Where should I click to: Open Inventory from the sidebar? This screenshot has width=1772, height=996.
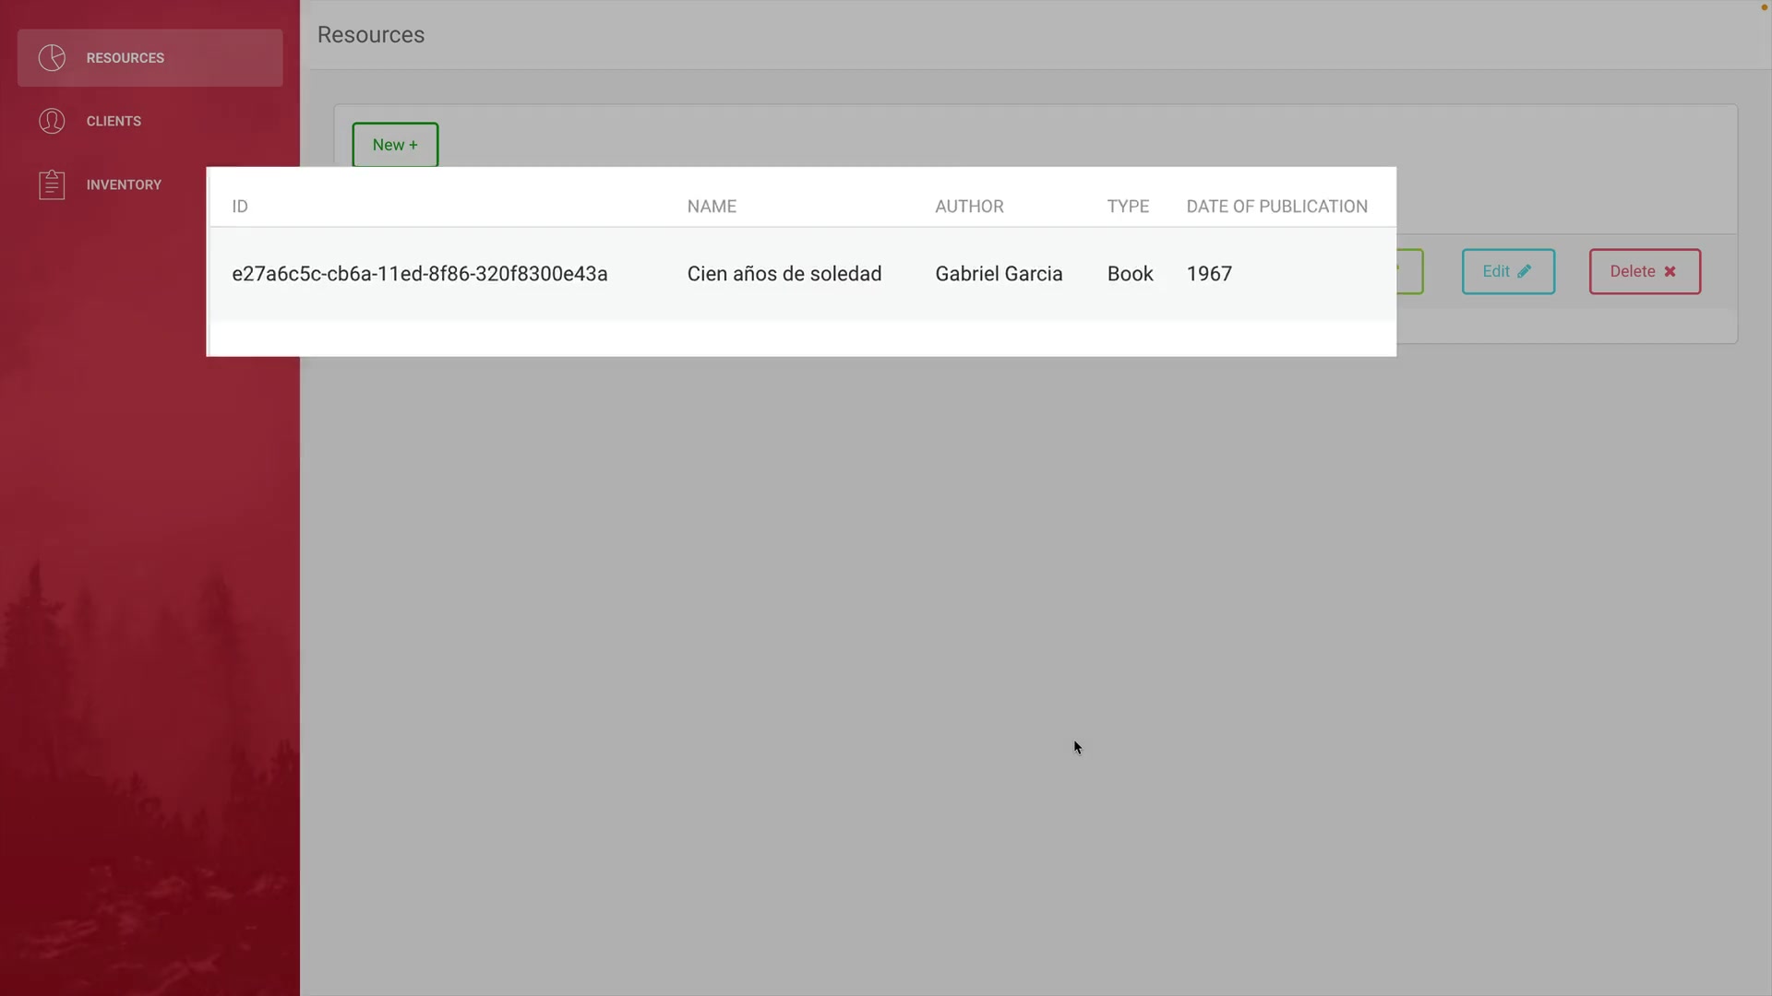point(124,184)
